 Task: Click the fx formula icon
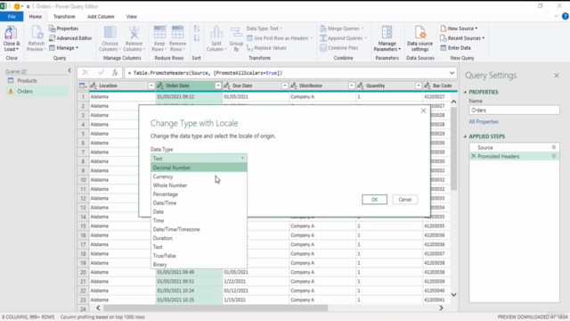click(x=115, y=73)
